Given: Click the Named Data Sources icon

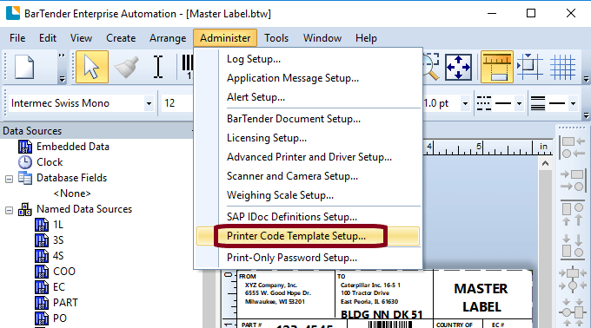Looking at the screenshot, I should point(25,209).
